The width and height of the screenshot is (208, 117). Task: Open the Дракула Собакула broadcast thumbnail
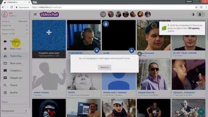(x=188, y=75)
